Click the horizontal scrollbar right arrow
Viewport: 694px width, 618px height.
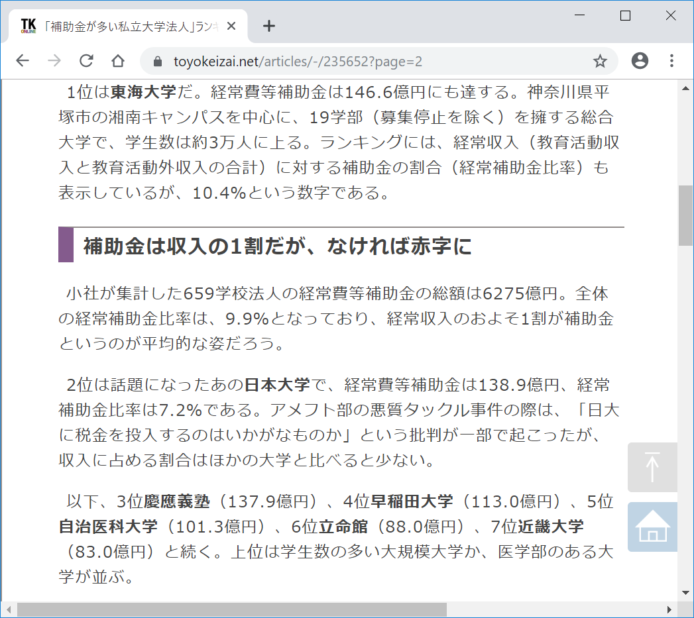(669, 609)
